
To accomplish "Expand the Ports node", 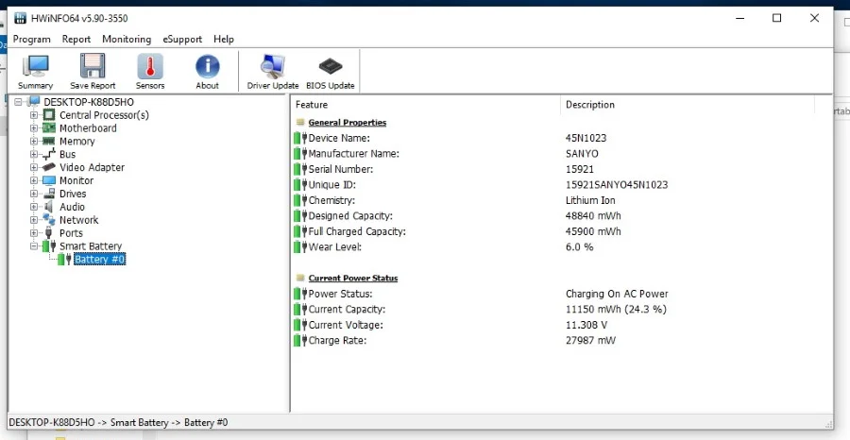I will click(x=34, y=233).
